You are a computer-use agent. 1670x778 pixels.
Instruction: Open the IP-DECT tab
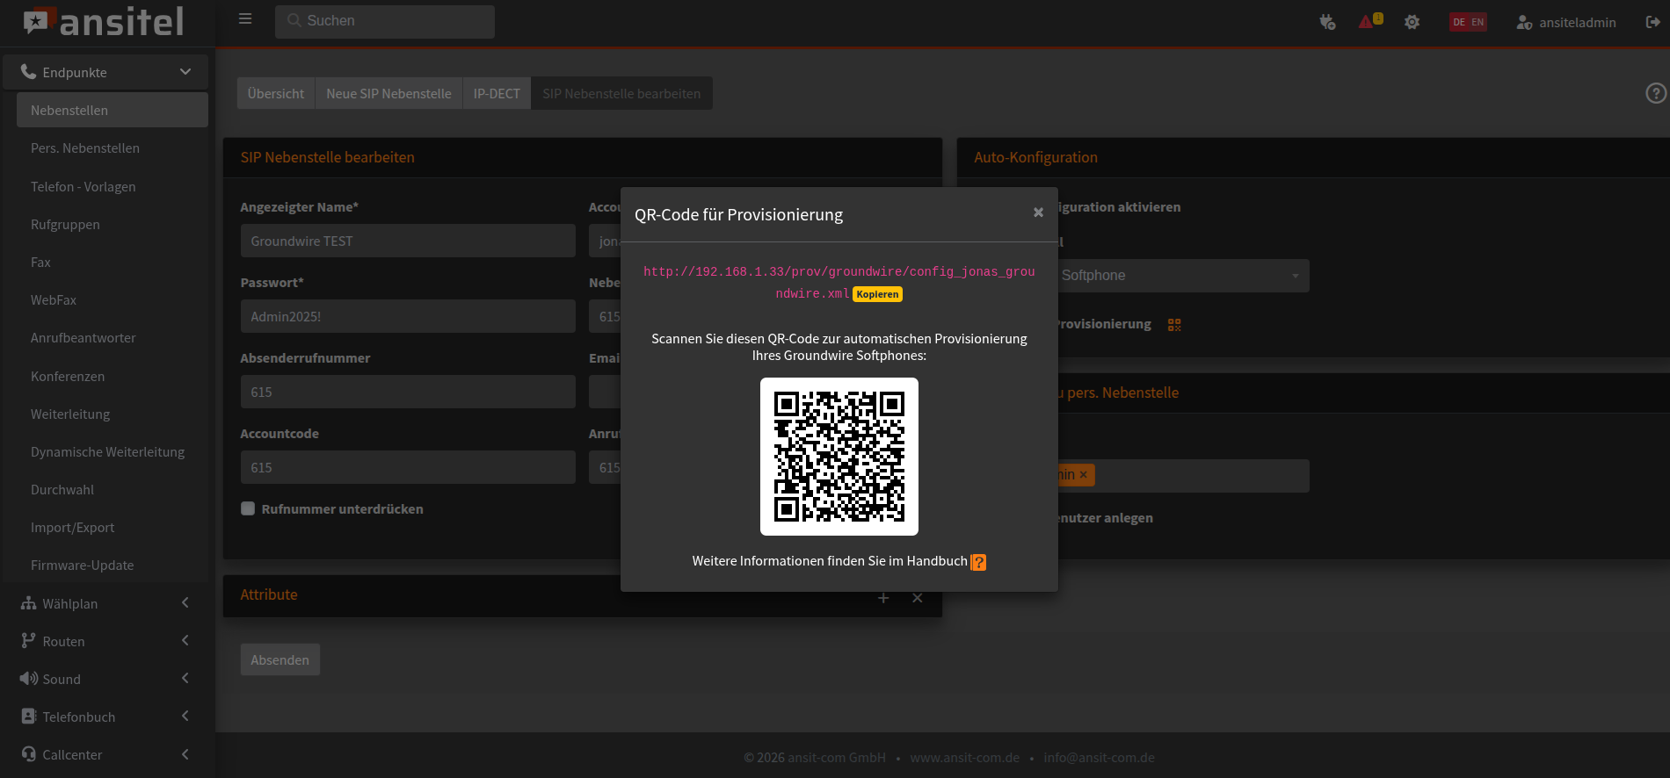[x=497, y=93]
